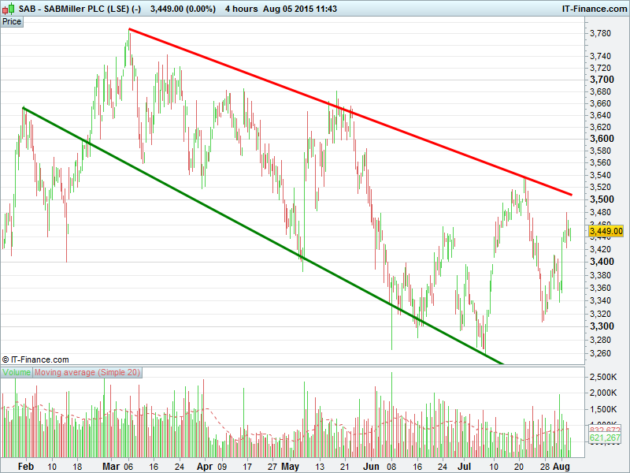Click the Jun label on time axis

coord(371,467)
